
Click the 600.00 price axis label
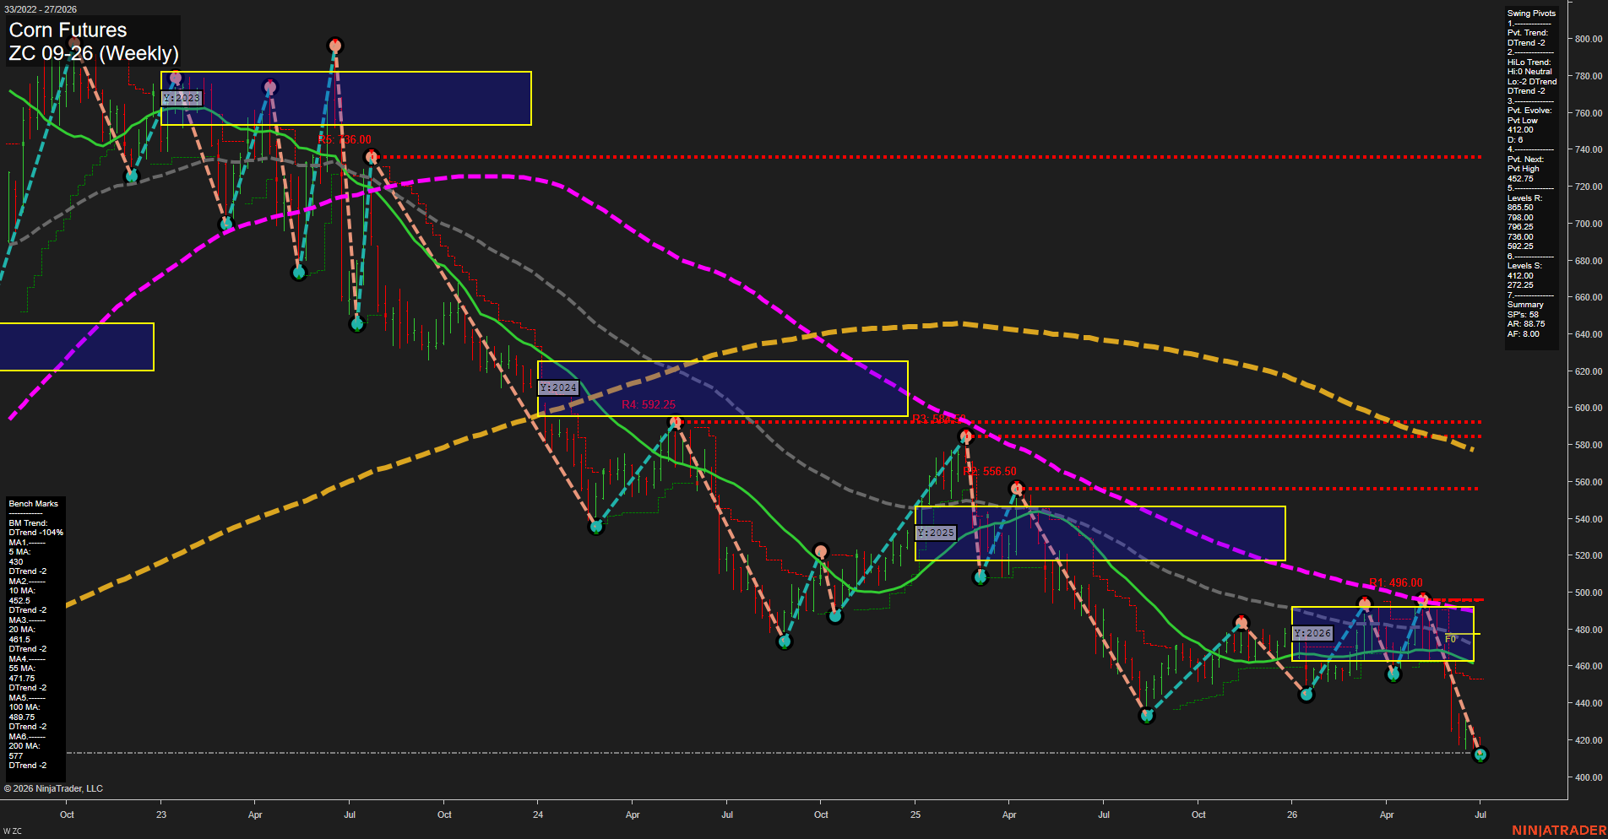pos(1589,408)
